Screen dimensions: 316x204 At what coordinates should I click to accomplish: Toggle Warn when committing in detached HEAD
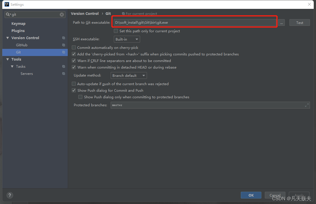click(74, 67)
